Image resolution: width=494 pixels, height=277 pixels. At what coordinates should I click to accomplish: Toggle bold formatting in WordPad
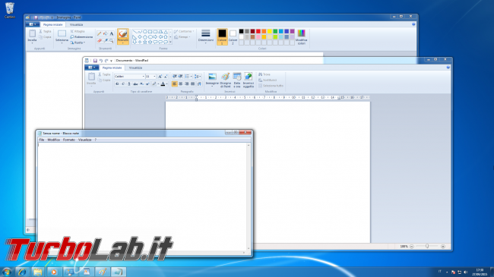[117, 83]
